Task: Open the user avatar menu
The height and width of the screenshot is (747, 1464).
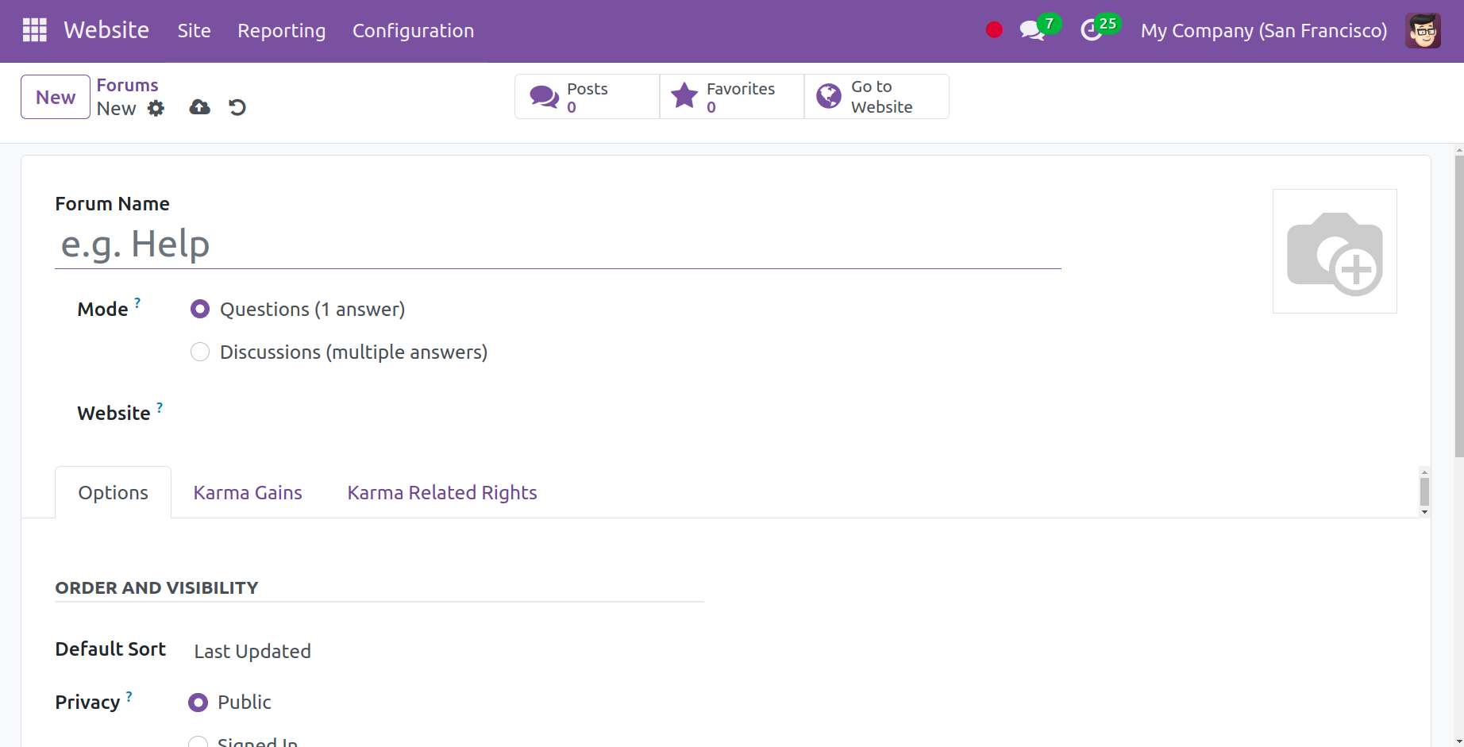Action: [1423, 31]
